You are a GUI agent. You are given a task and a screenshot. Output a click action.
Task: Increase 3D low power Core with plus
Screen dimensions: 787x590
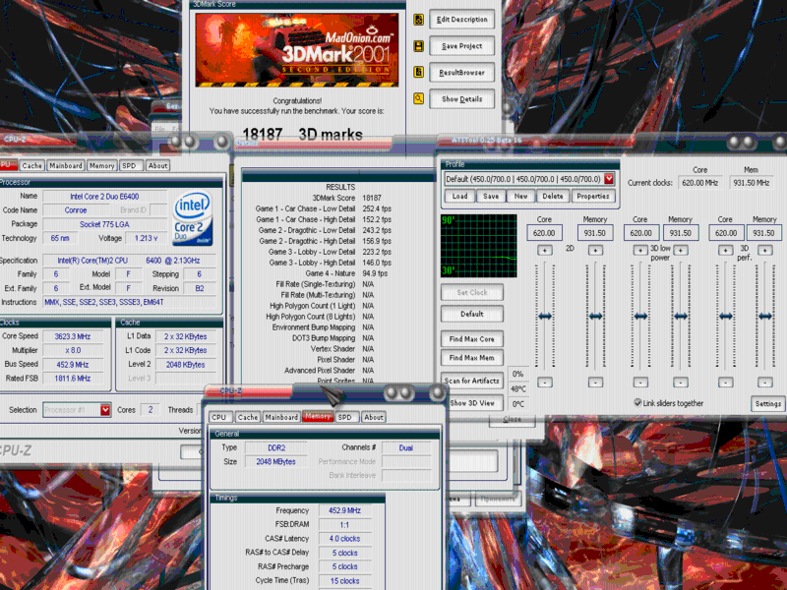pos(640,250)
